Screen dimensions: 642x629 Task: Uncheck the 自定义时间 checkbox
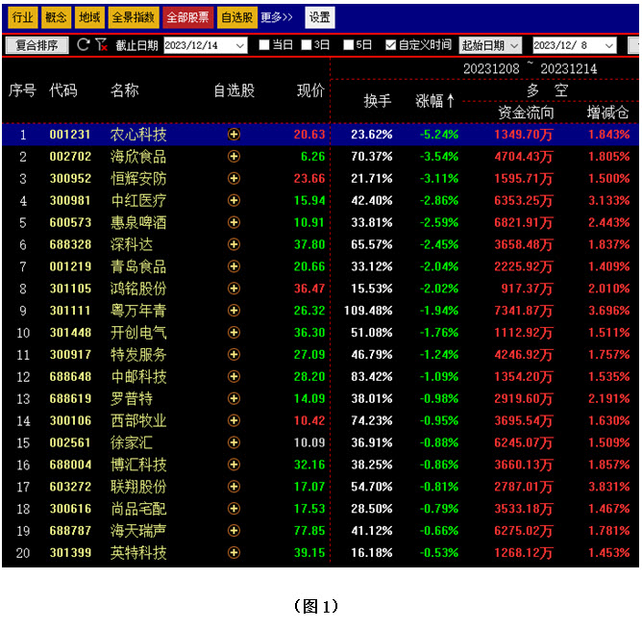[390, 45]
